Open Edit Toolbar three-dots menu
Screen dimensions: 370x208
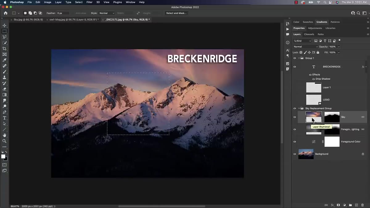tap(4, 147)
